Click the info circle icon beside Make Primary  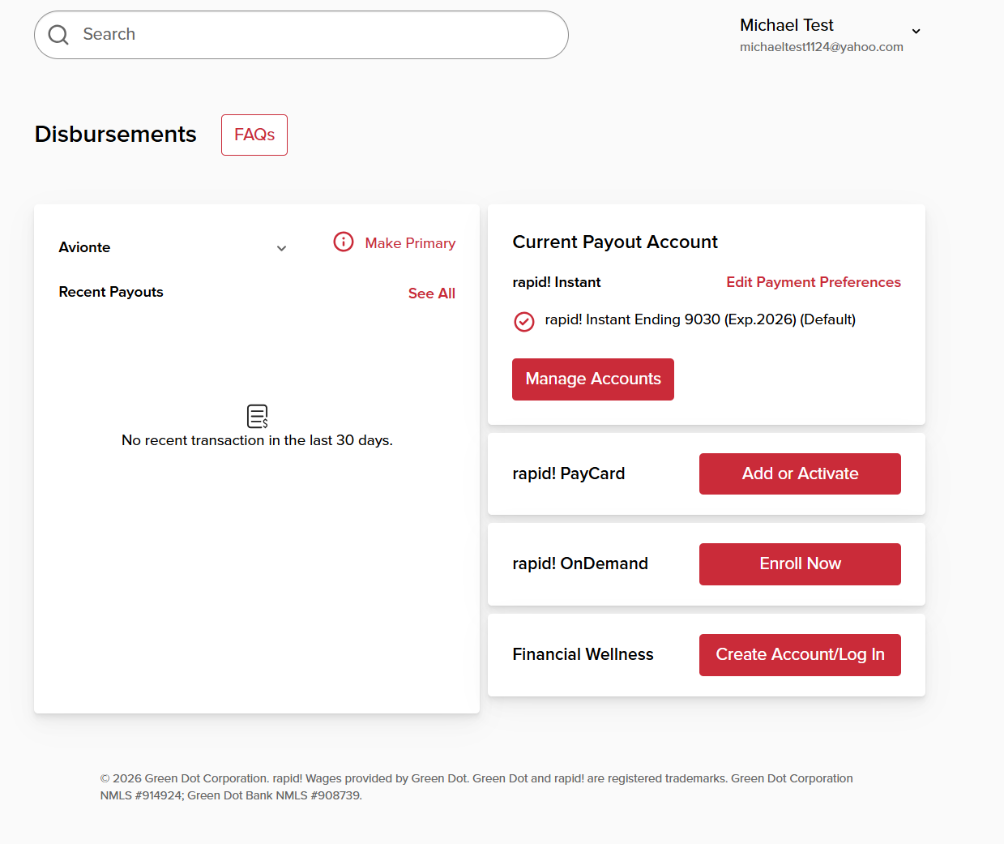click(x=344, y=242)
